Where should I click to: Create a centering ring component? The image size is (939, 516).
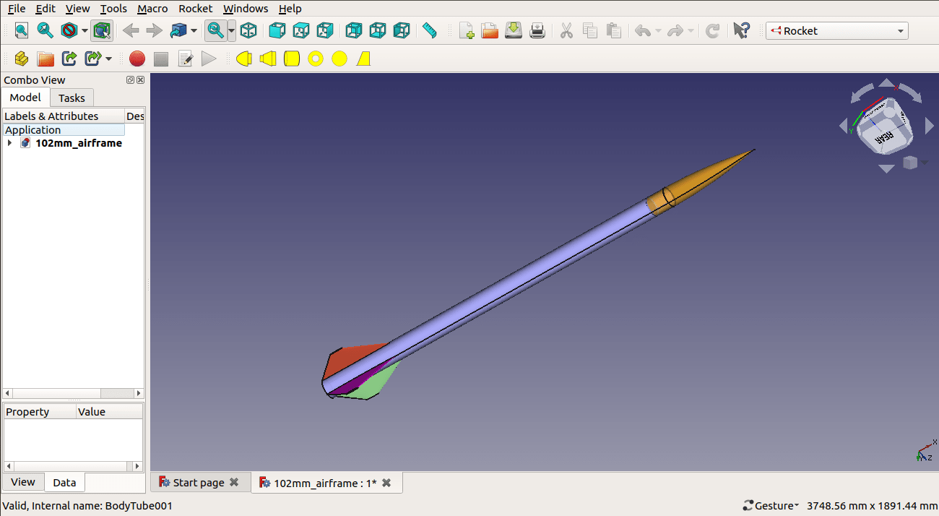click(x=316, y=59)
